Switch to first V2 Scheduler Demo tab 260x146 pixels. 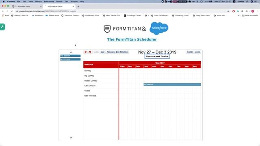(x=26, y=6)
